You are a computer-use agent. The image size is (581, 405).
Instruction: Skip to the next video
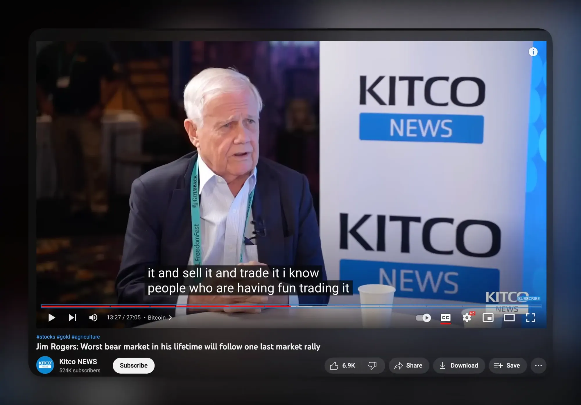73,318
